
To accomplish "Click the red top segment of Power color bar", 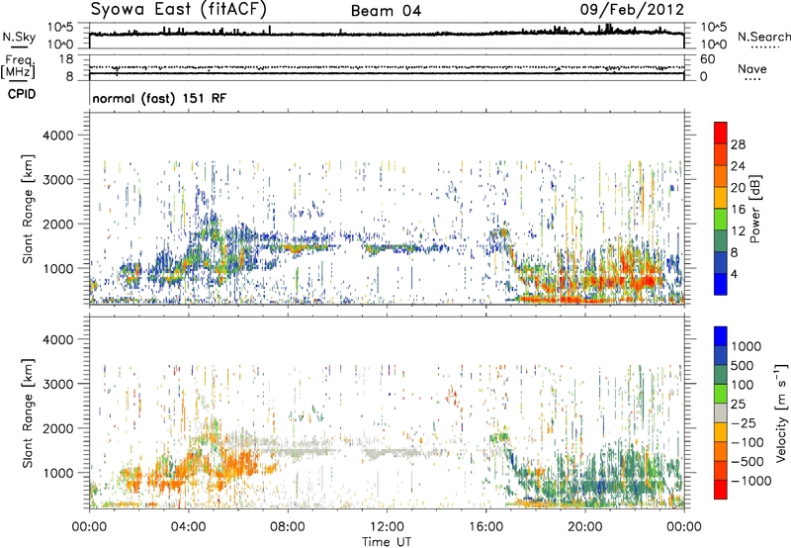I will (721, 133).
